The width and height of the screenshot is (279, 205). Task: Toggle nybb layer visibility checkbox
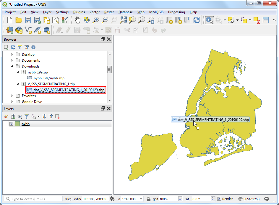[x=12, y=124]
